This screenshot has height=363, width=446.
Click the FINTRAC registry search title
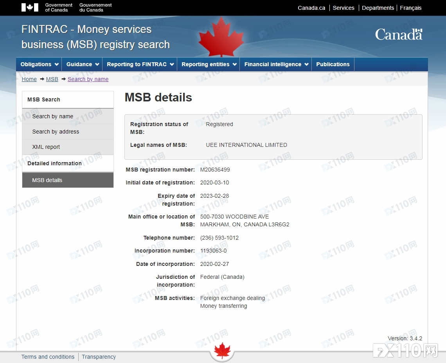[x=95, y=37]
